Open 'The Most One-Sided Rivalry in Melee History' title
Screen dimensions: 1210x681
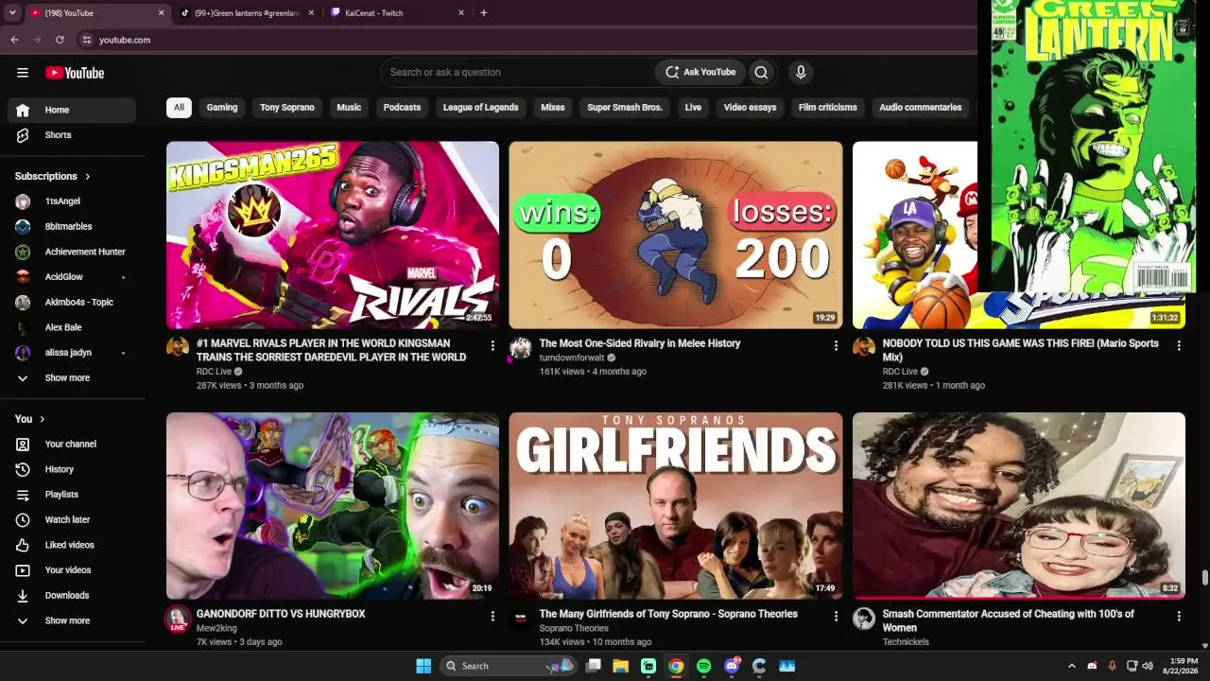(x=640, y=343)
